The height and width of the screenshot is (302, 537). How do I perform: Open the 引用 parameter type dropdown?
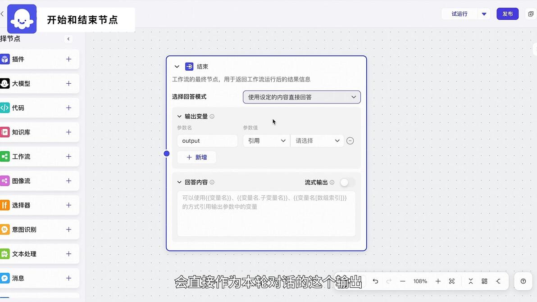tap(266, 140)
